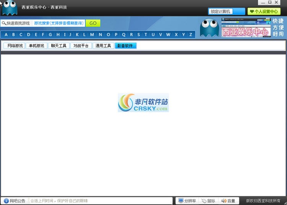Filter games by letter A
This screenshot has height=205, width=287.
pyautogui.click(x=6, y=34)
